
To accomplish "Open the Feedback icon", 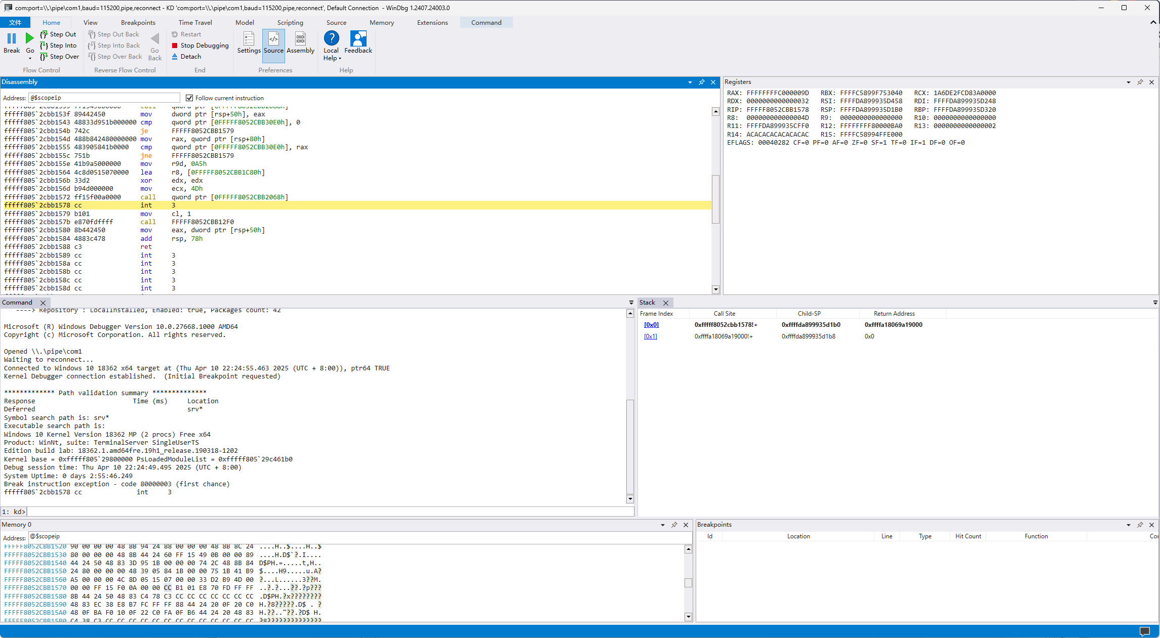I will point(358,39).
